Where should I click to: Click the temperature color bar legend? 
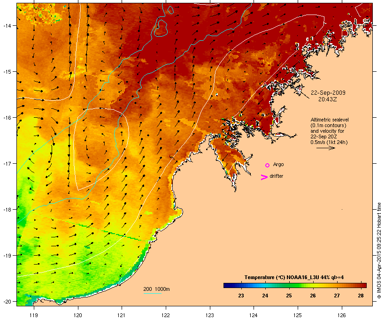[x=295, y=285]
